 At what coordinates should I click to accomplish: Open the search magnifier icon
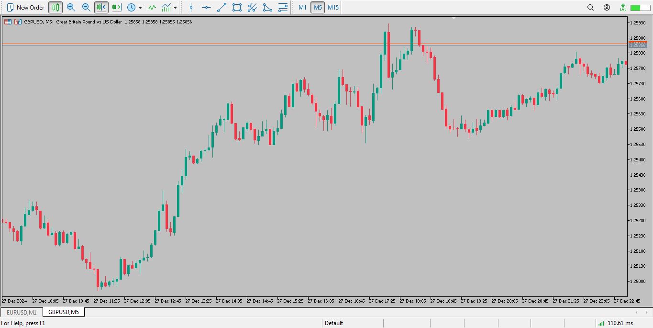click(x=590, y=7)
